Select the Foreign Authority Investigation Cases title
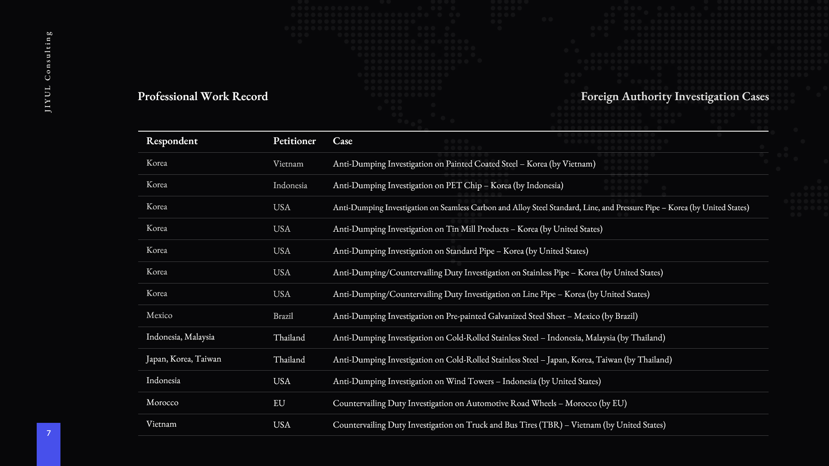The image size is (829, 466). [x=674, y=96]
